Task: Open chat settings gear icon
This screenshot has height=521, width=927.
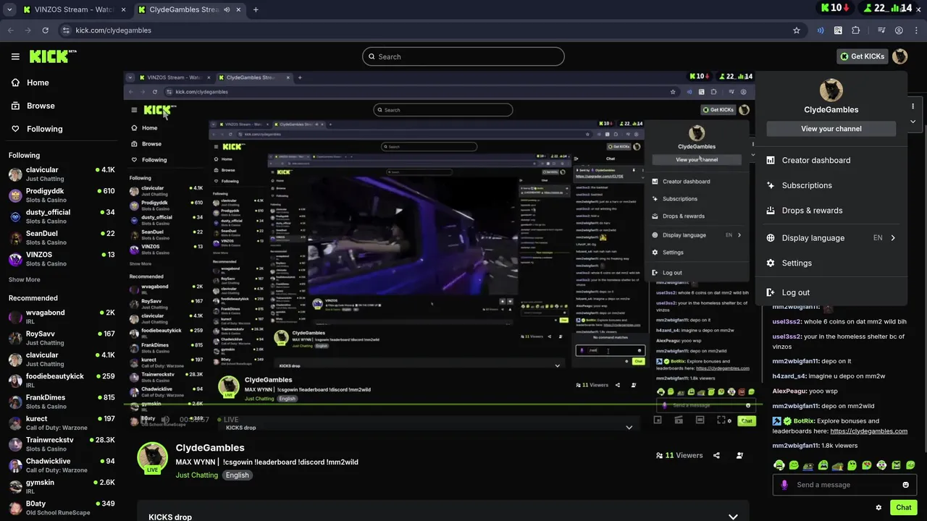Action: click(x=878, y=507)
